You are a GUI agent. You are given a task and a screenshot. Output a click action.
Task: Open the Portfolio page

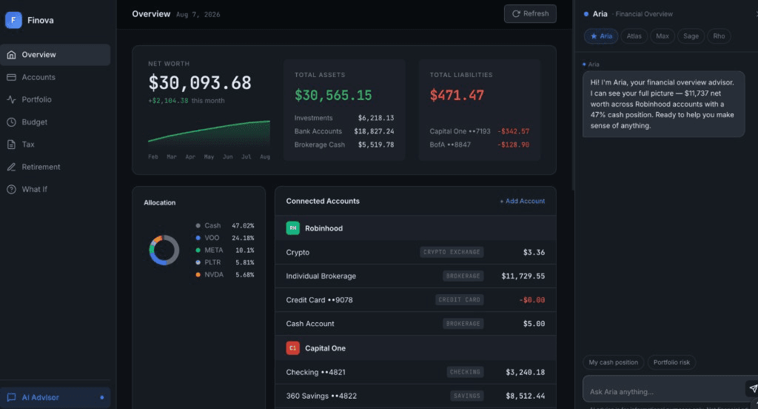[55, 99]
